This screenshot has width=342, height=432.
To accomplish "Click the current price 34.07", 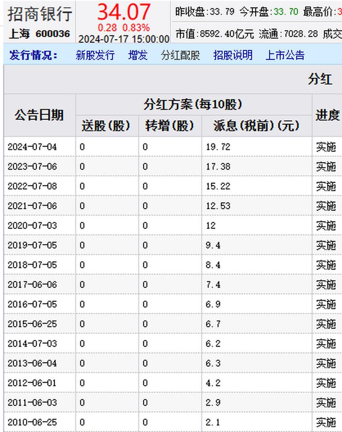I will 124,12.
